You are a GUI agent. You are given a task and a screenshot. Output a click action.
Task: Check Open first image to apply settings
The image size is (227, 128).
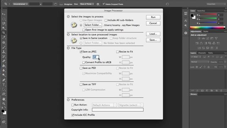point(84,30)
